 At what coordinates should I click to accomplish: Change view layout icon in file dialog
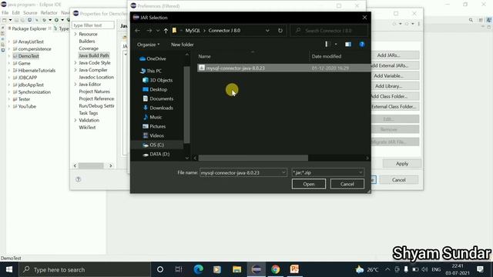click(x=327, y=45)
